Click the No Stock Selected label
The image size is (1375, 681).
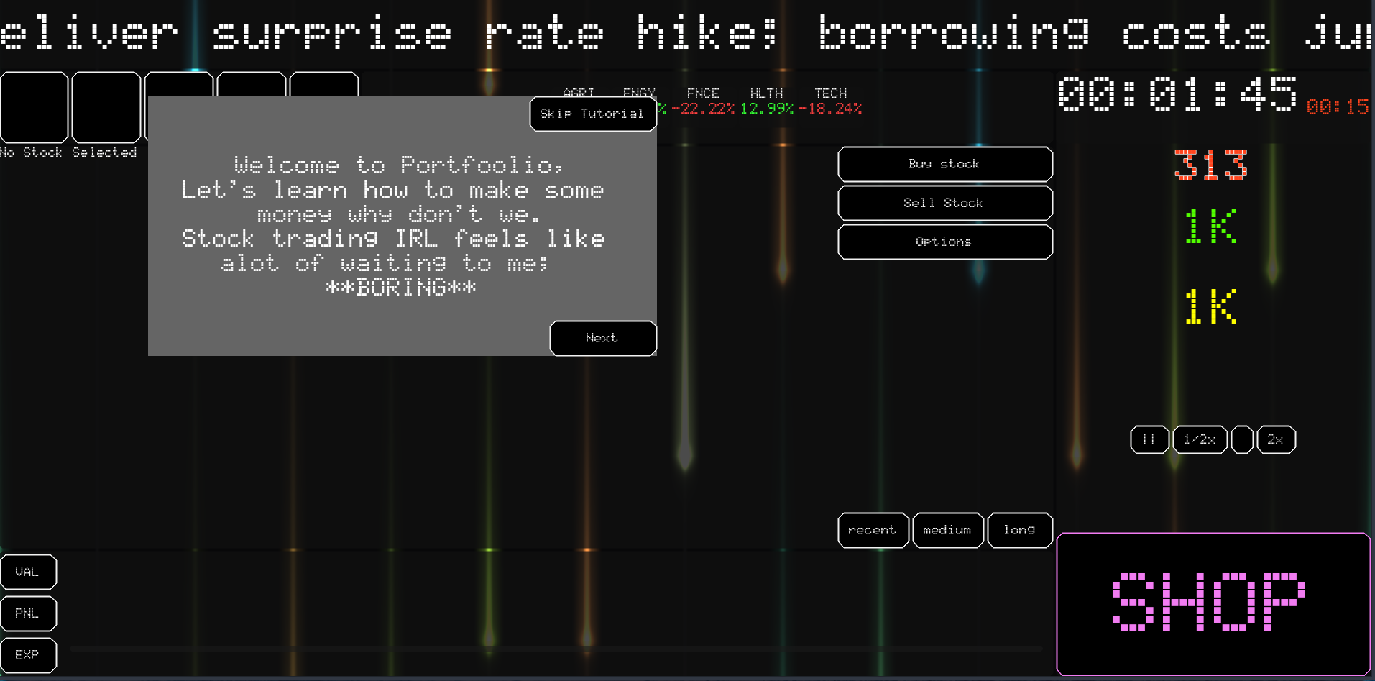pyautogui.click(x=68, y=152)
